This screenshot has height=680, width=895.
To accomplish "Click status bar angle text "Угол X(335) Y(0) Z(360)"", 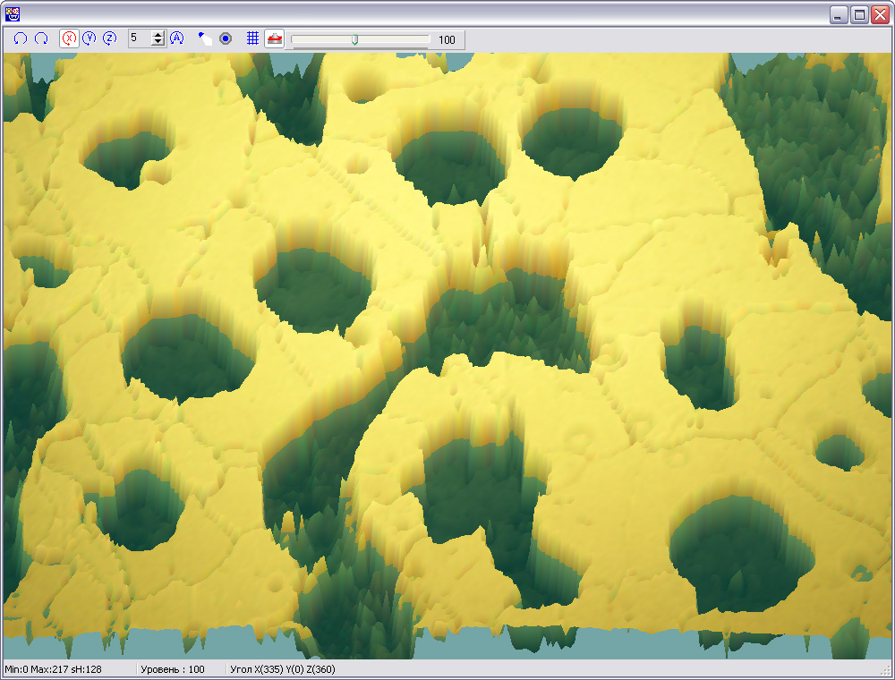I will point(283,669).
